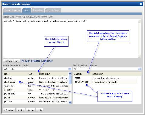The image size is (145, 115).
Task: Switch to the Report Designer tab
Action: [x=12, y=10]
